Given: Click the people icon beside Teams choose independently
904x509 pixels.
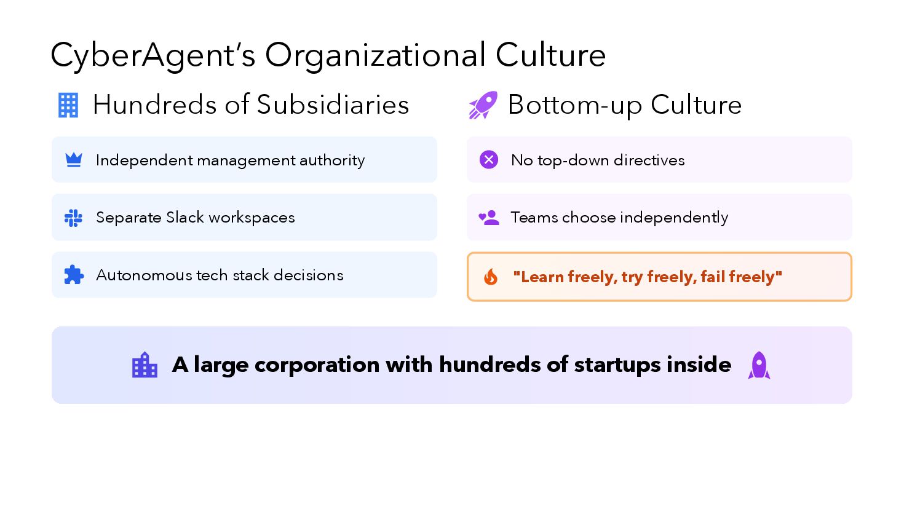Looking at the screenshot, I should click(489, 218).
